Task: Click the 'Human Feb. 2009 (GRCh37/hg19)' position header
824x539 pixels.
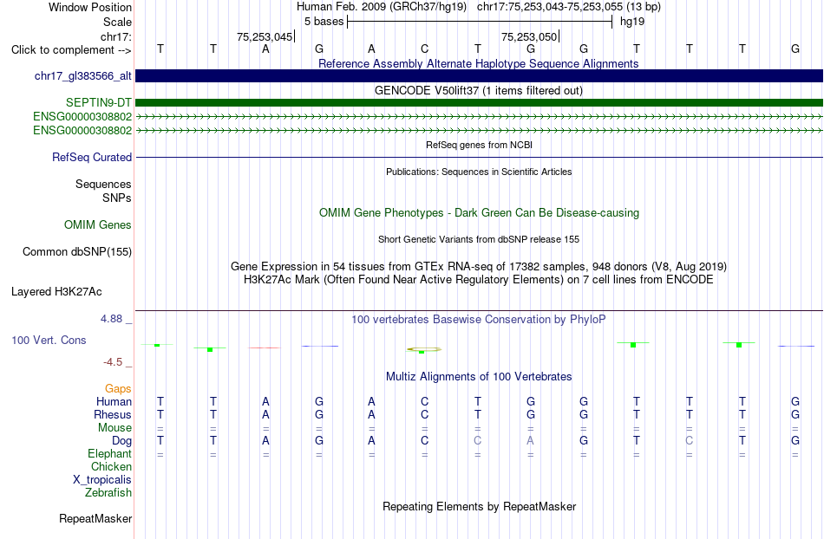Action: tap(382, 7)
